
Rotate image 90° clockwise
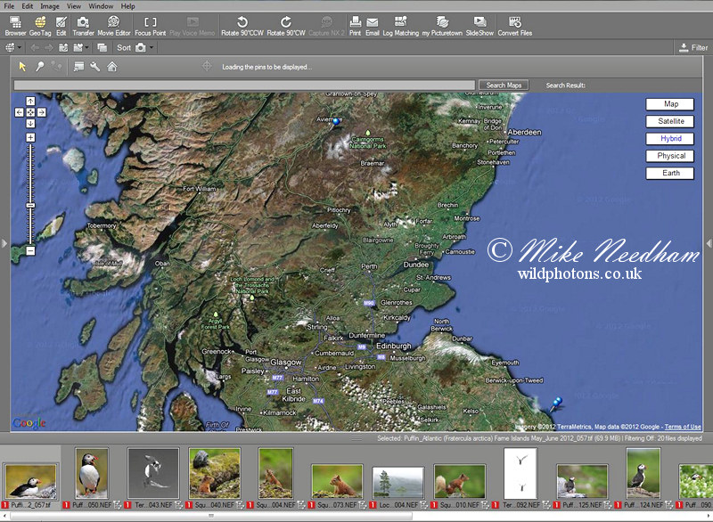click(286, 26)
